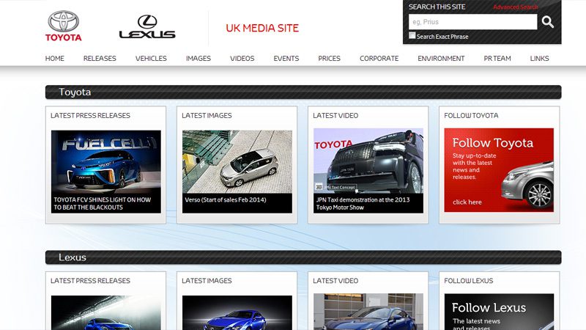Open the RELEASES menu item
The height and width of the screenshot is (330, 586).
100,59
